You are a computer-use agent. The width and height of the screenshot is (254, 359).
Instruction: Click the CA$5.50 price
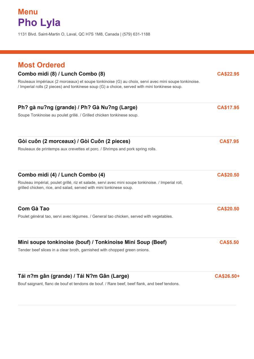coord(229,242)
